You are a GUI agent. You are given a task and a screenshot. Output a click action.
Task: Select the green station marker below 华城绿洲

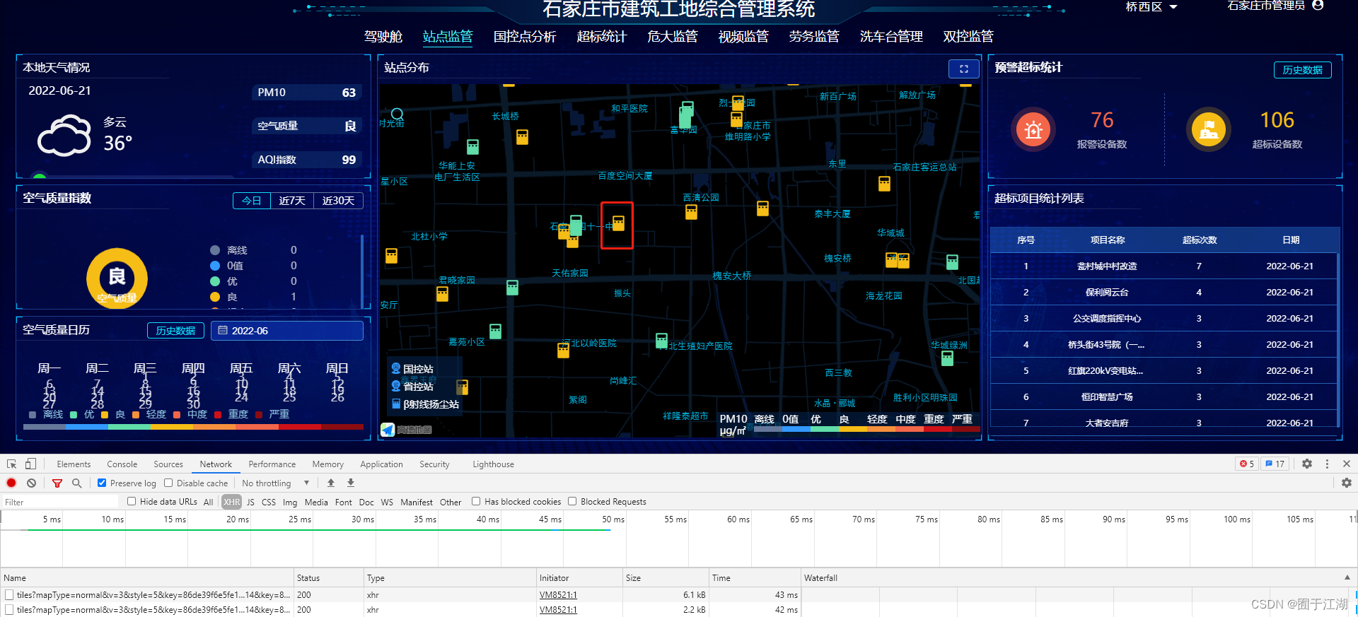pos(947,358)
